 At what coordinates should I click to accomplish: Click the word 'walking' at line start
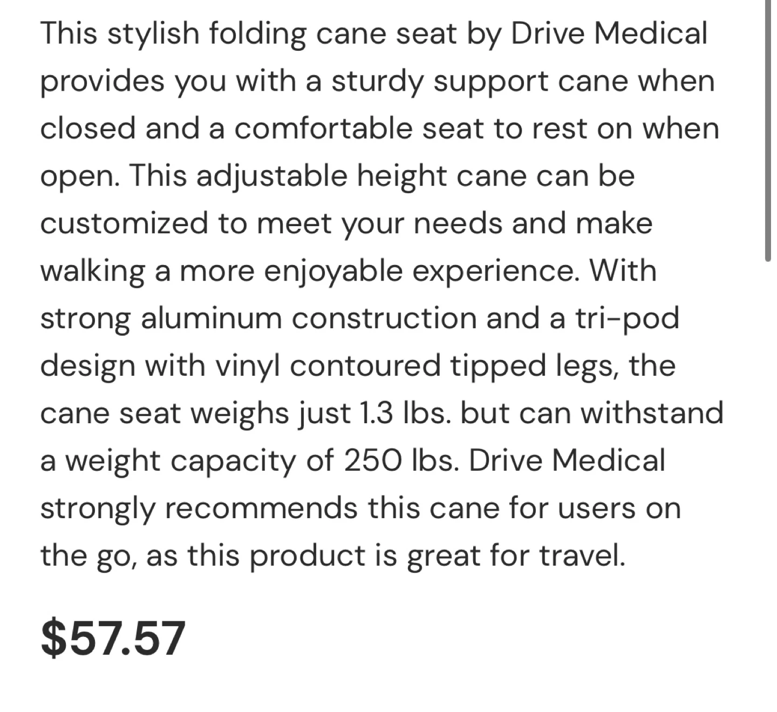point(92,271)
